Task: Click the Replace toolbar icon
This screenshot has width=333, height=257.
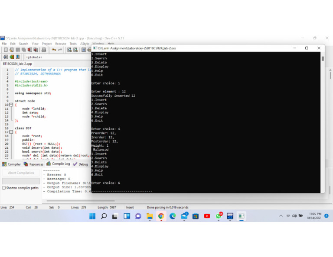Action: click(75, 50)
